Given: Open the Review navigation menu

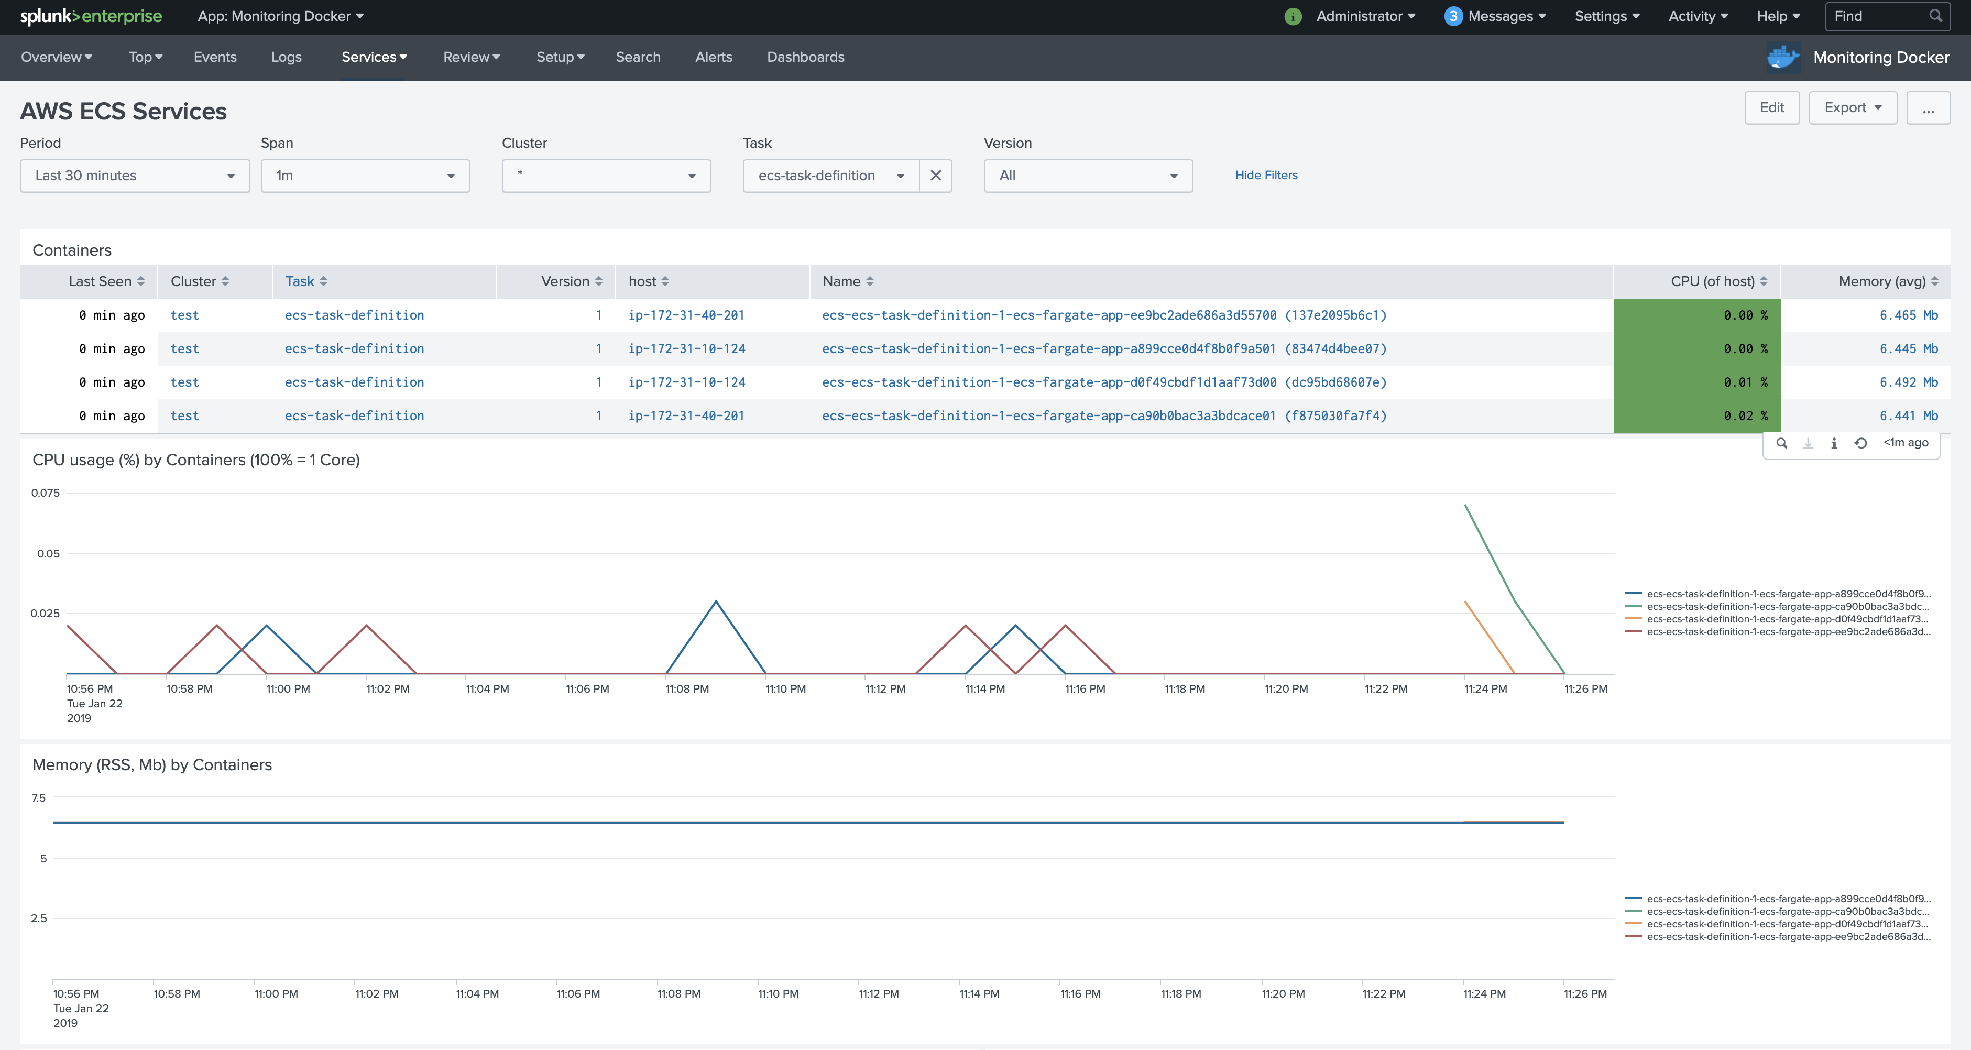Looking at the screenshot, I should 472,58.
